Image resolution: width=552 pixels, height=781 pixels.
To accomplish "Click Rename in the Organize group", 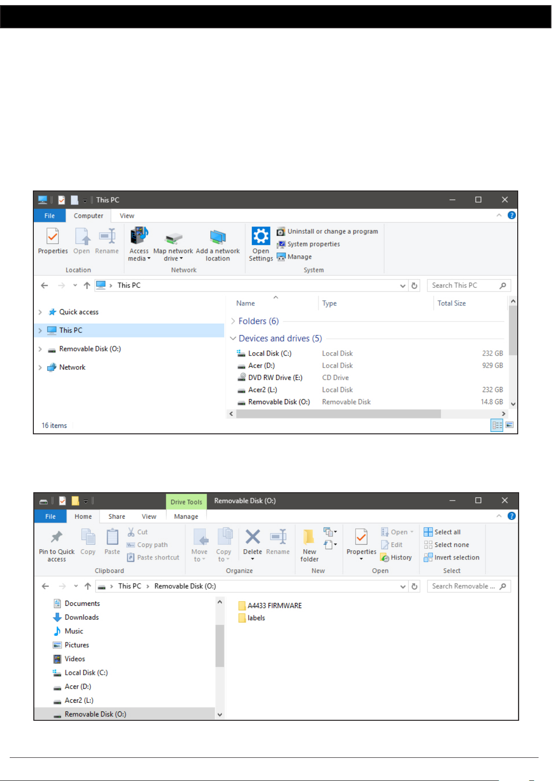I will coord(278,541).
